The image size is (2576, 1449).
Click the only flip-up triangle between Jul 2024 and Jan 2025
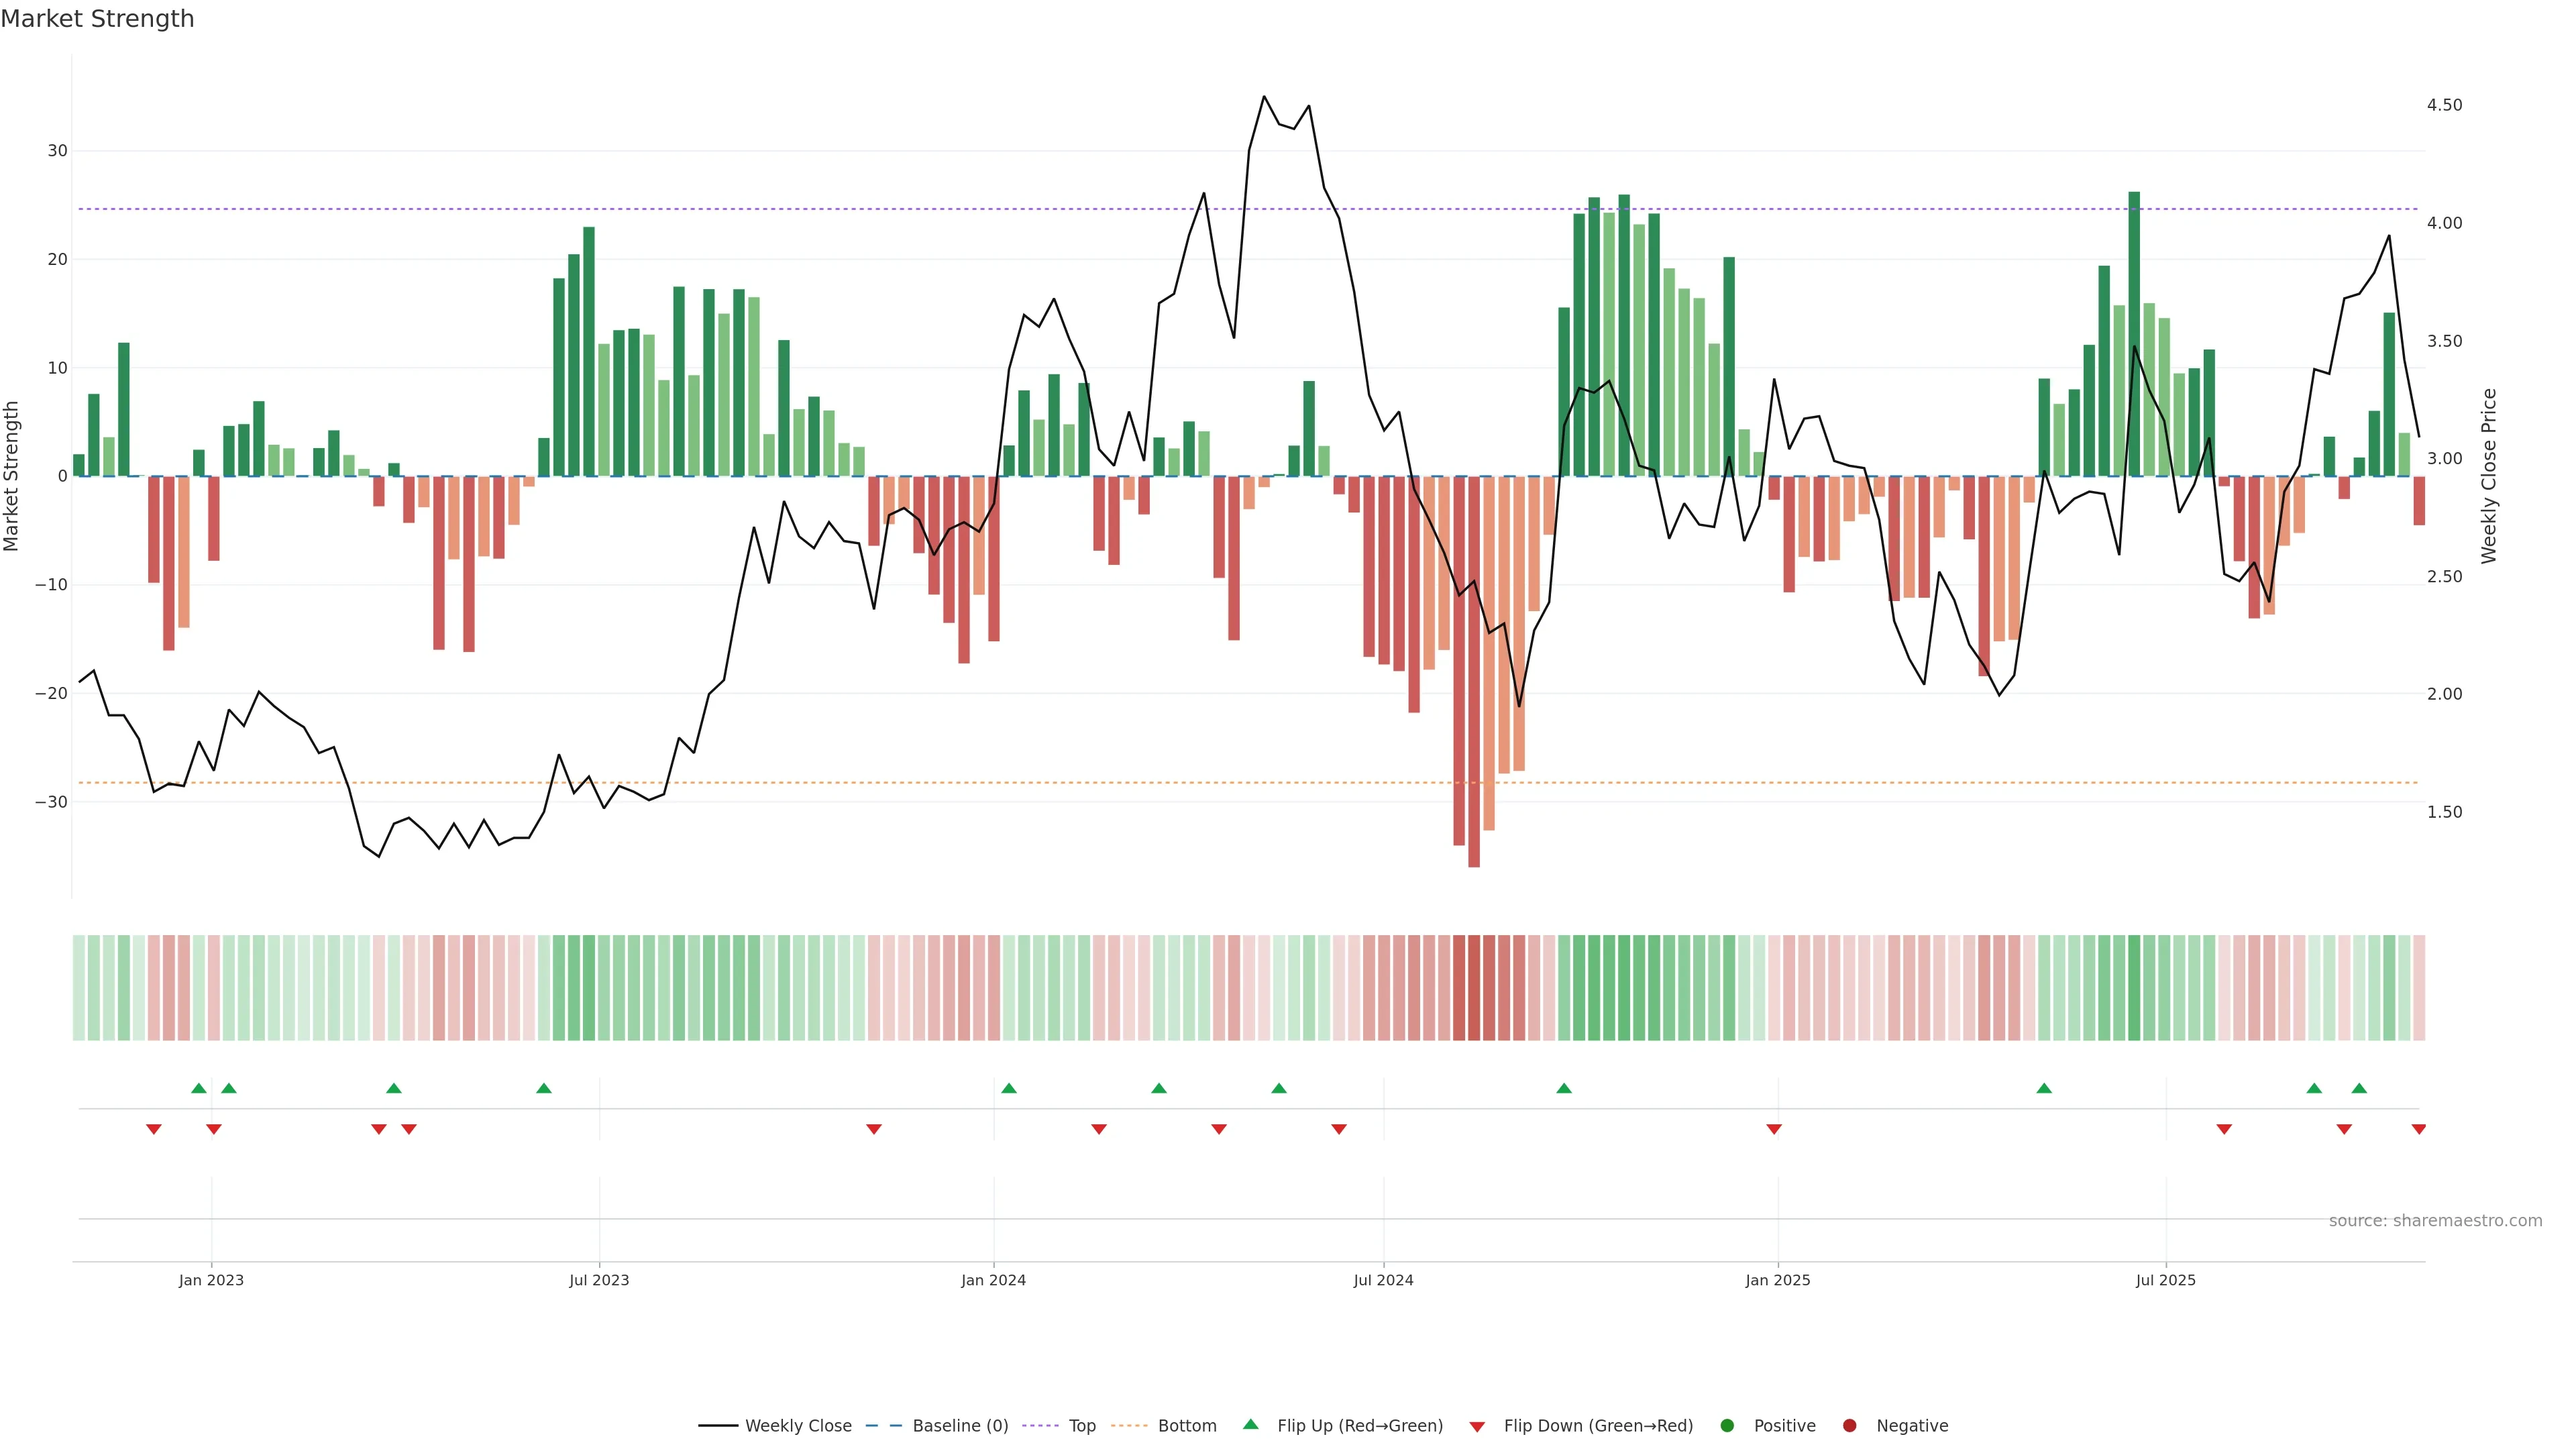(1564, 1088)
